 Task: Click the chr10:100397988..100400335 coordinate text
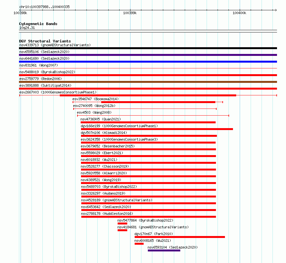[44, 7]
